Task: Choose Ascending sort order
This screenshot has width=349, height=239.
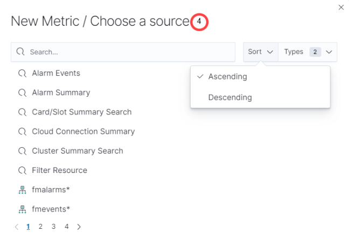Action: pyautogui.click(x=227, y=77)
